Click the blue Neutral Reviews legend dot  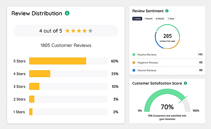[134, 70]
